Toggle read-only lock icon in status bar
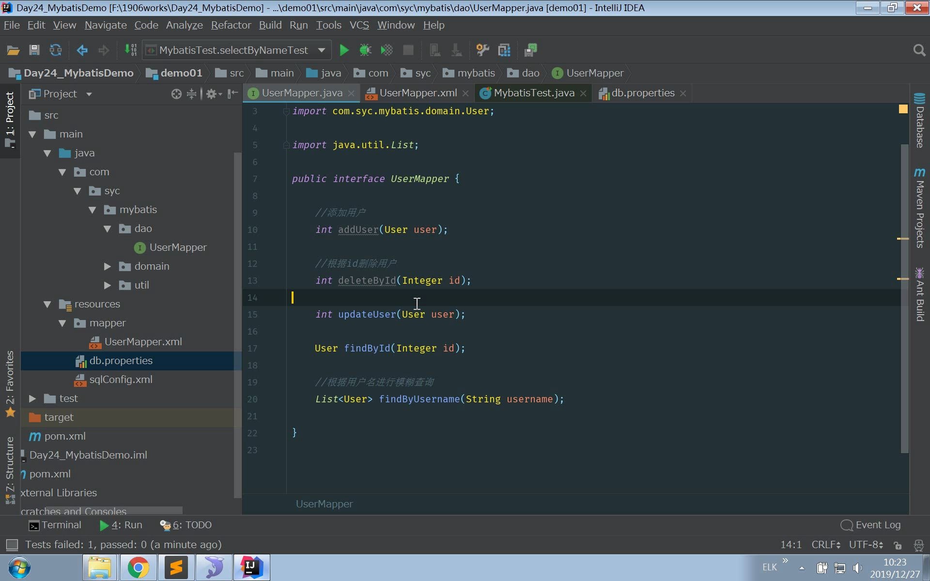 point(898,545)
